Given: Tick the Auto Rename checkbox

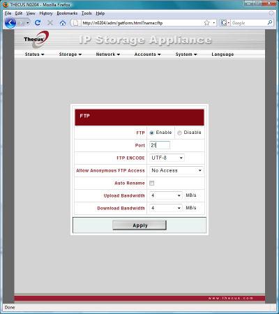Looking at the screenshot, I should (x=152, y=183).
